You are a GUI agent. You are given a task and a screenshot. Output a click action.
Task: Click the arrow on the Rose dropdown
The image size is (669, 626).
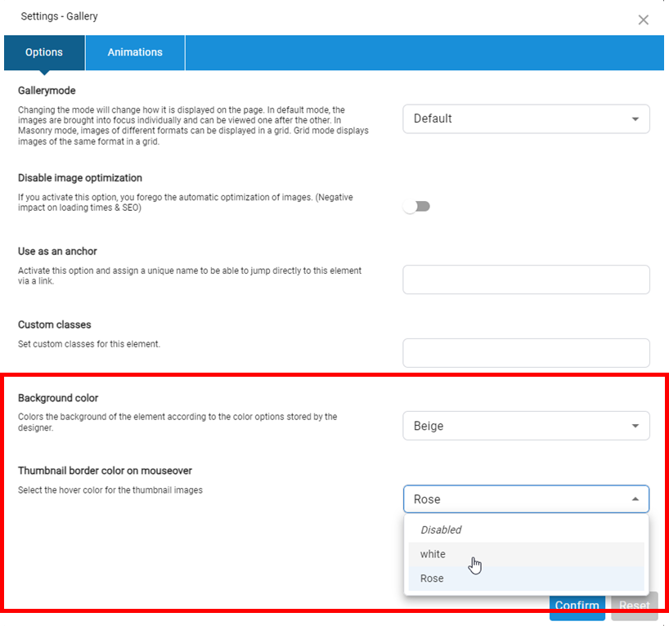tap(635, 499)
